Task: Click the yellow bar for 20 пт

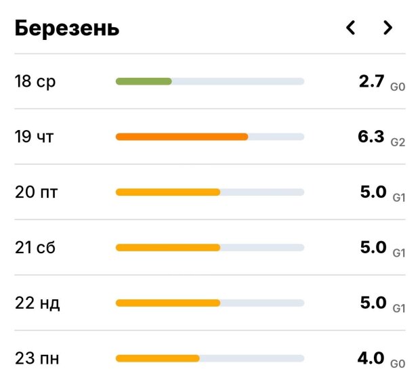Action: 168,192
